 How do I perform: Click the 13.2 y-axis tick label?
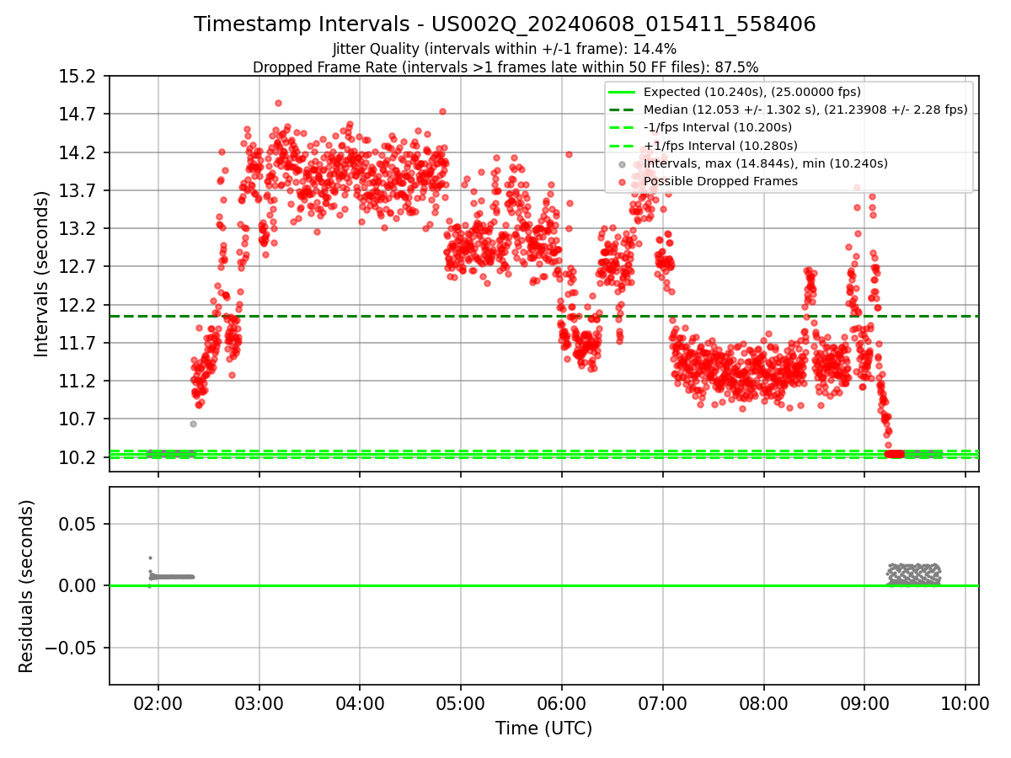pyautogui.click(x=79, y=229)
